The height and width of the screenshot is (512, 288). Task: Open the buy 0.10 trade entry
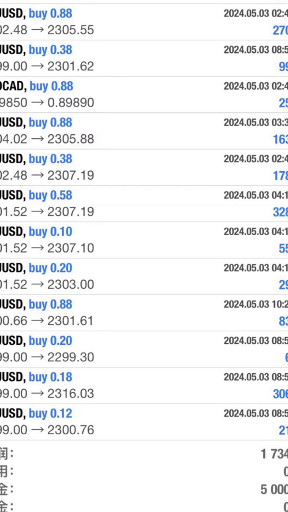[x=144, y=240]
